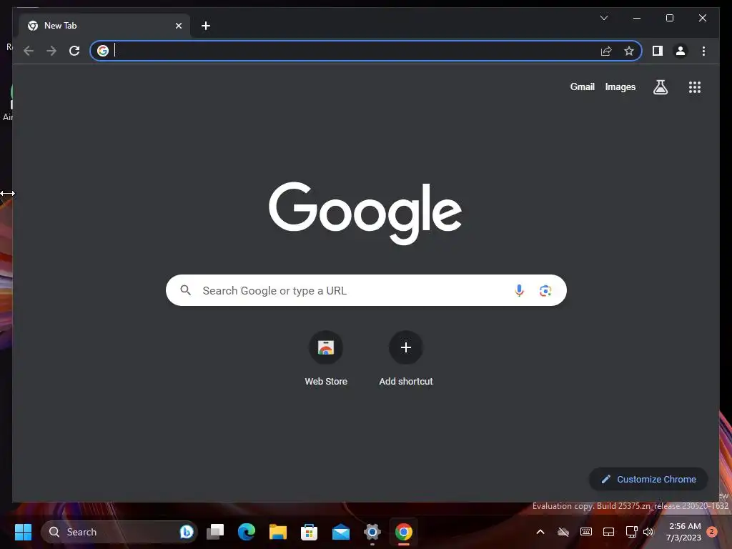This screenshot has height=549, width=732.
Task: Expand hidden system tray icons
Action: click(x=540, y=532)
